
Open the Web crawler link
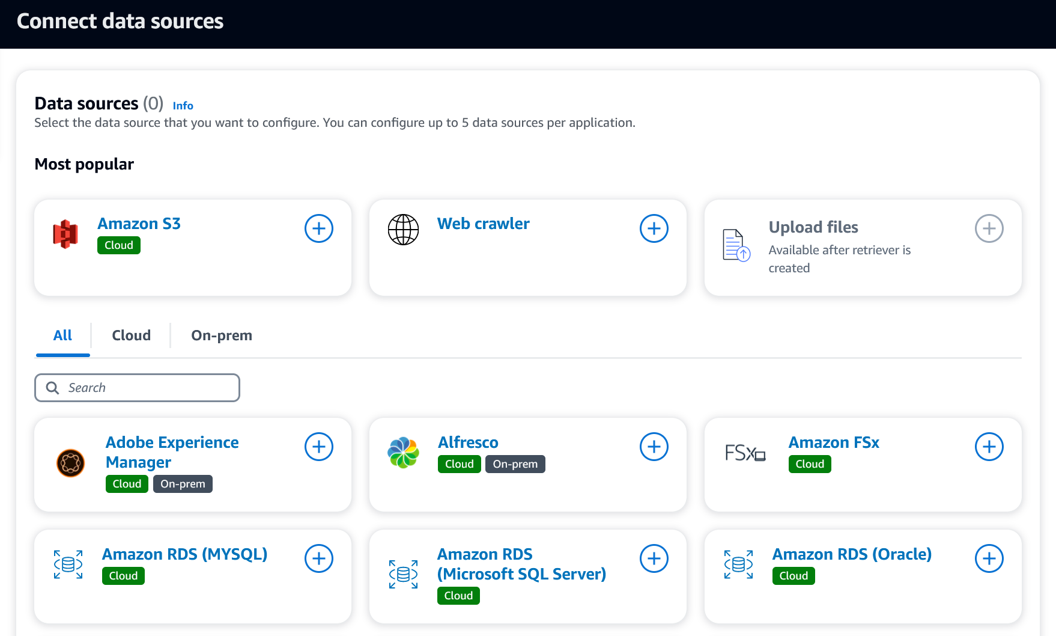(483, 224)
